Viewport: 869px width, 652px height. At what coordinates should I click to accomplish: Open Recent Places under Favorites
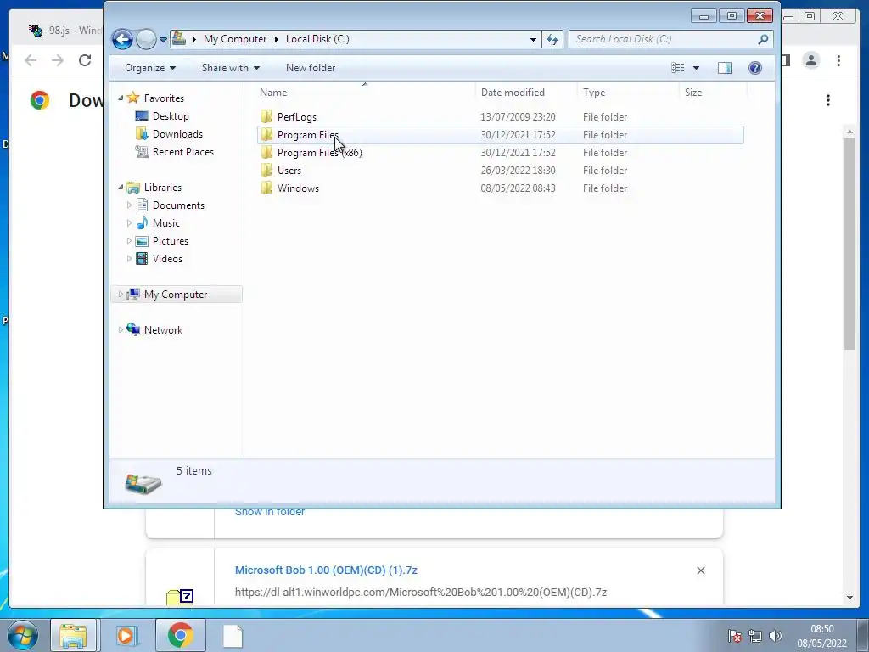click(183, 151)
